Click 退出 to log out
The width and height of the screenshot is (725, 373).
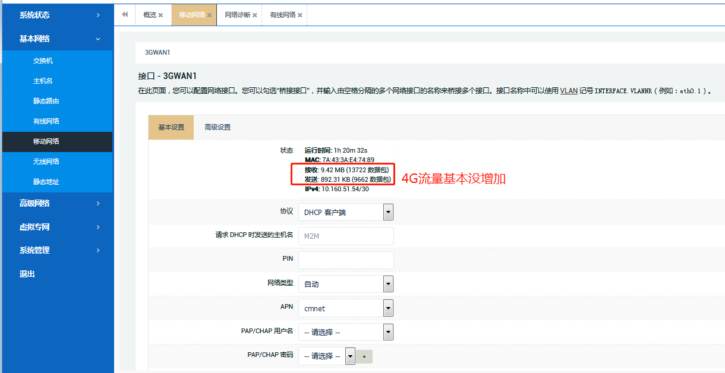pyautogui.click(x=26, y=273)
